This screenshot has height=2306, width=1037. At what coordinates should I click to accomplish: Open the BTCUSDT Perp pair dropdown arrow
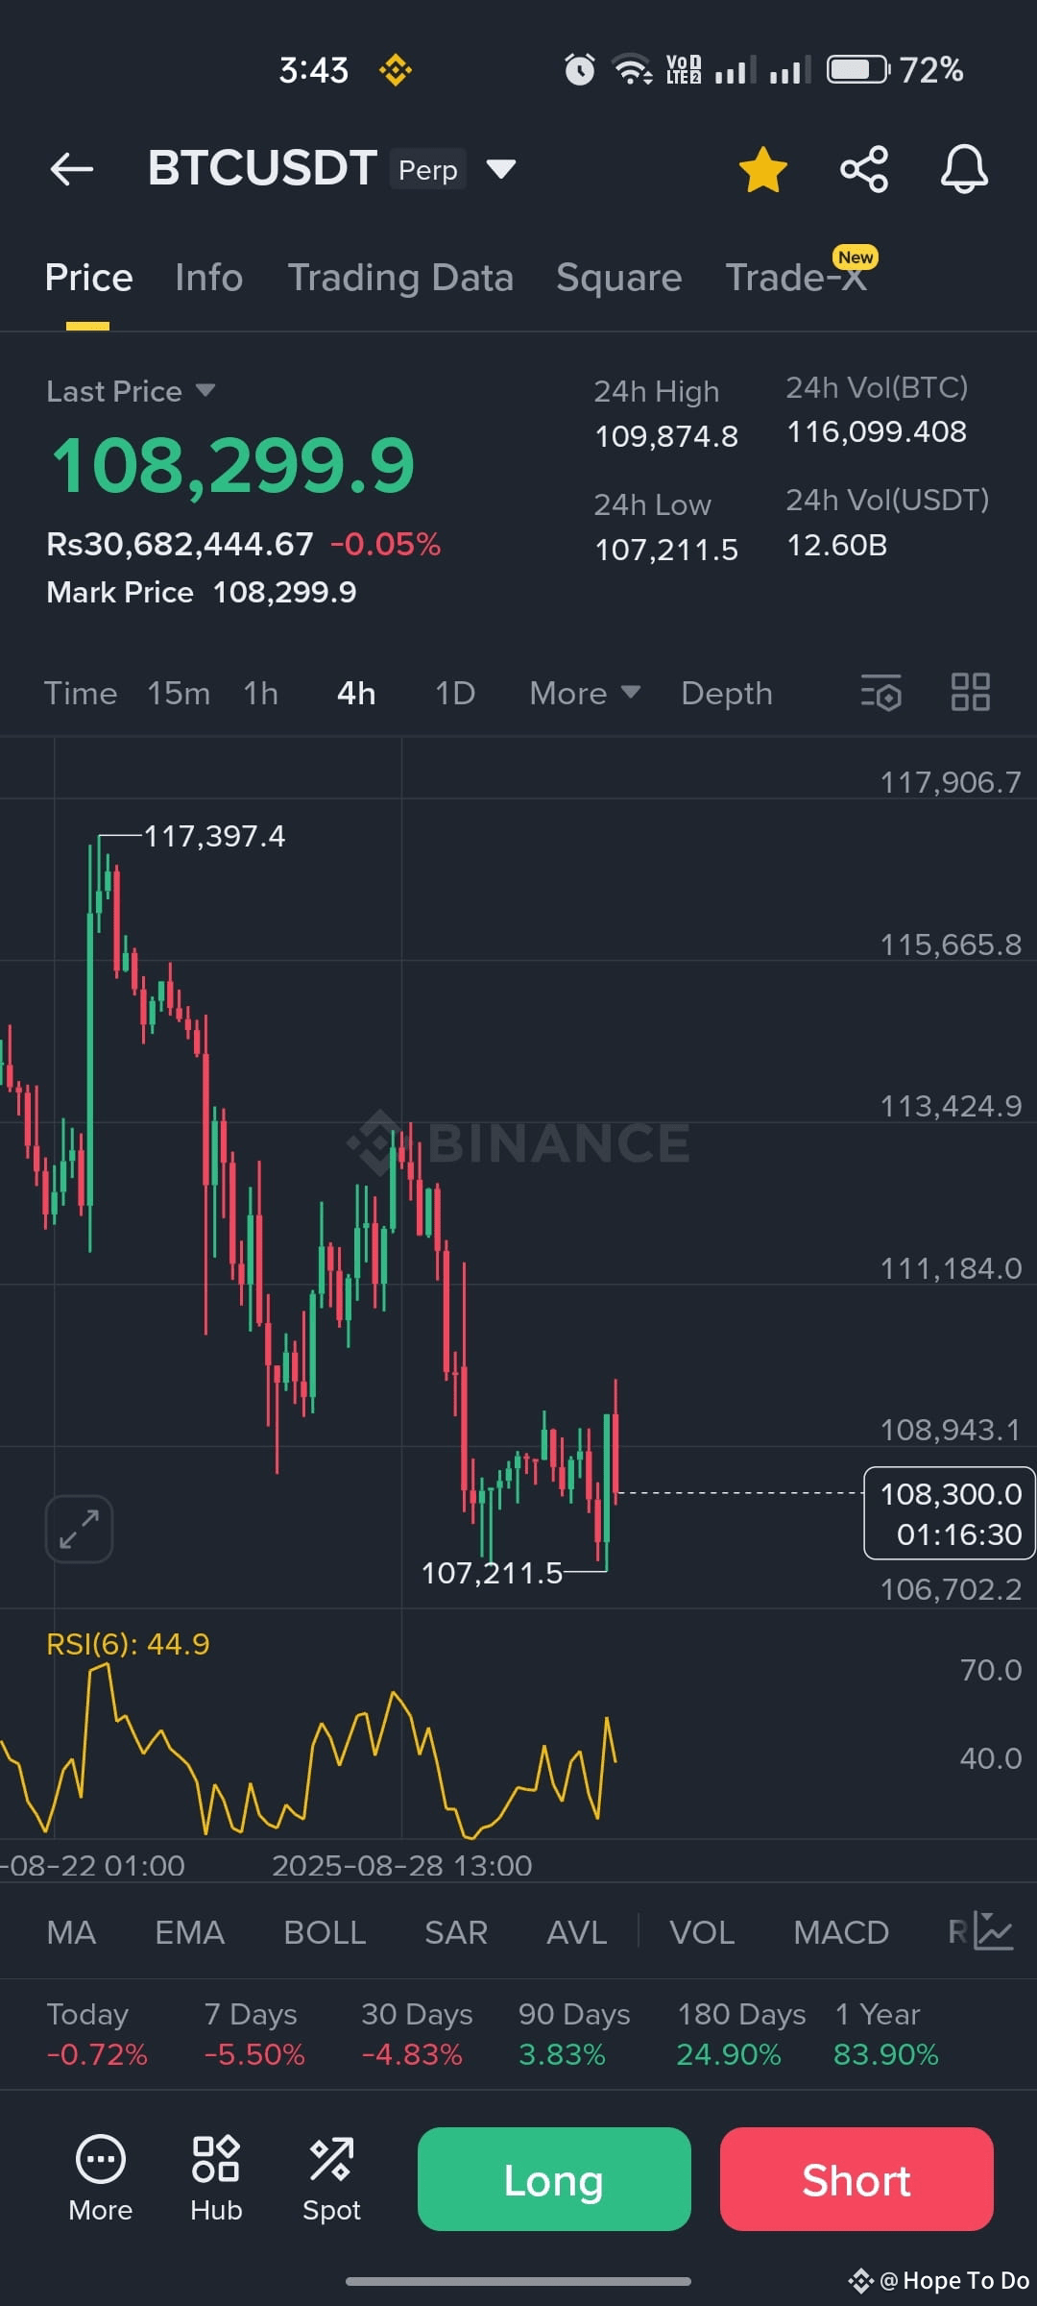[501, 169]
